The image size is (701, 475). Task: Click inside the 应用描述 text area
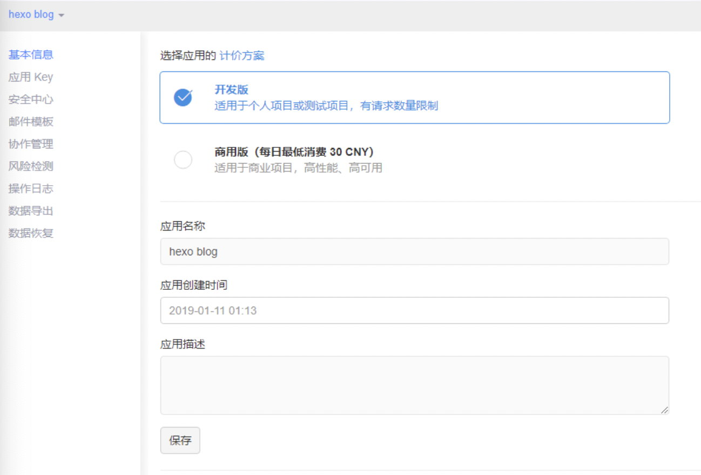pyautogui.click(x=415, y=385)
